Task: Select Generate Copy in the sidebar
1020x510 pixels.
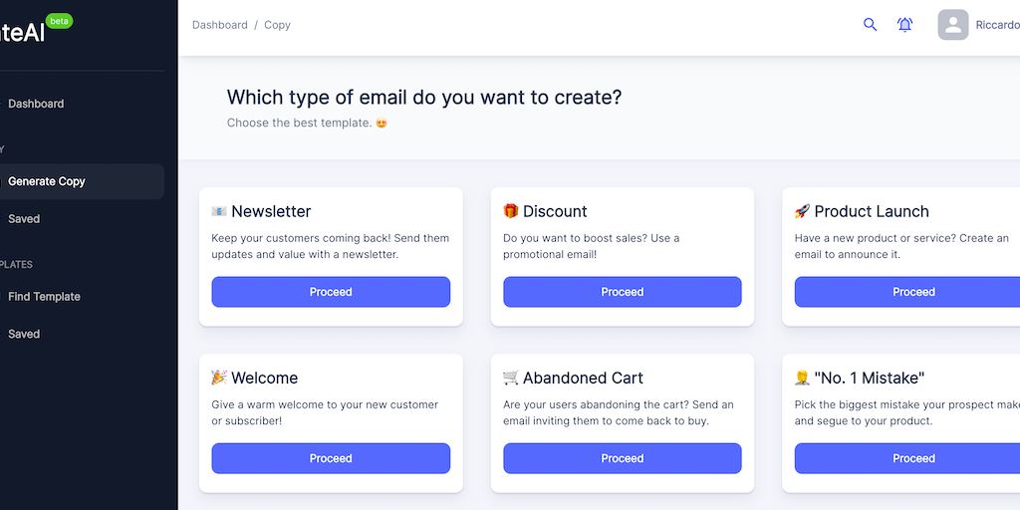Action: pyautogui.click(x=47, y=181)
